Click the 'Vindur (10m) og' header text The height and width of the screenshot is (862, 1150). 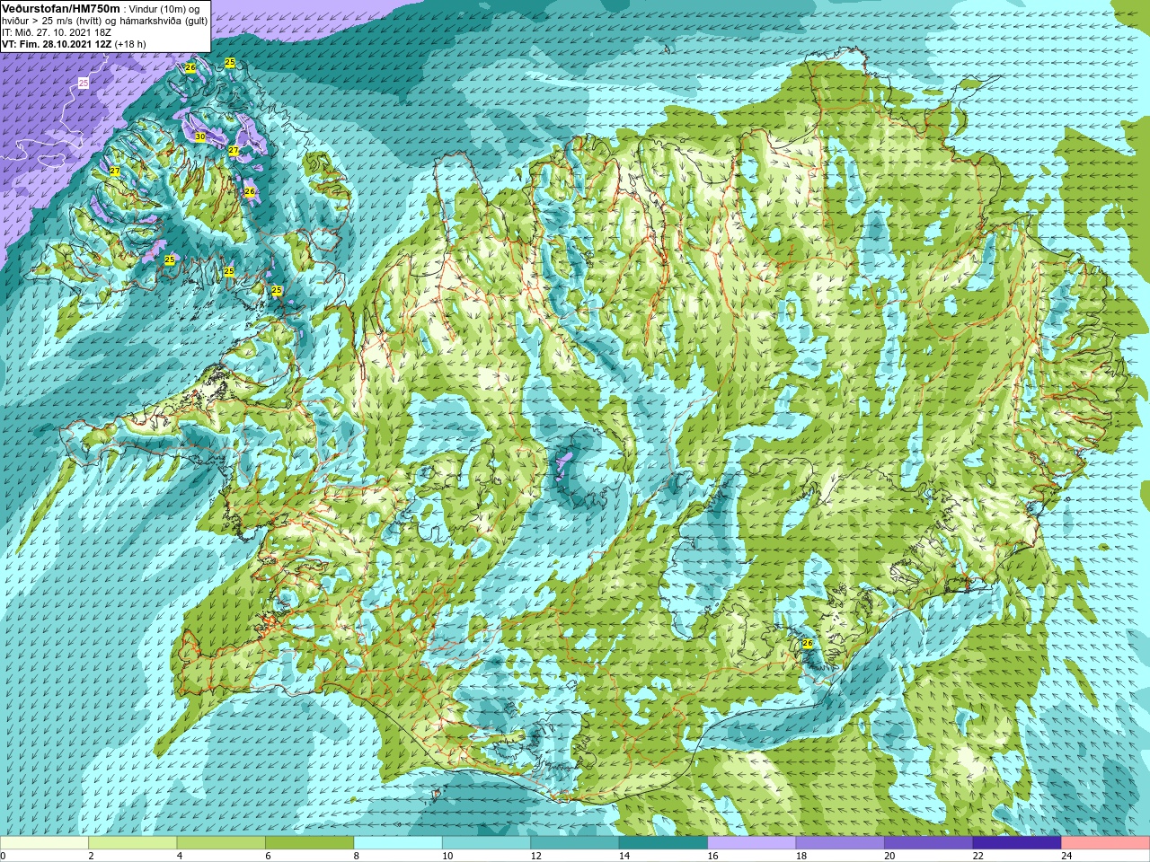tap(164, 9)
